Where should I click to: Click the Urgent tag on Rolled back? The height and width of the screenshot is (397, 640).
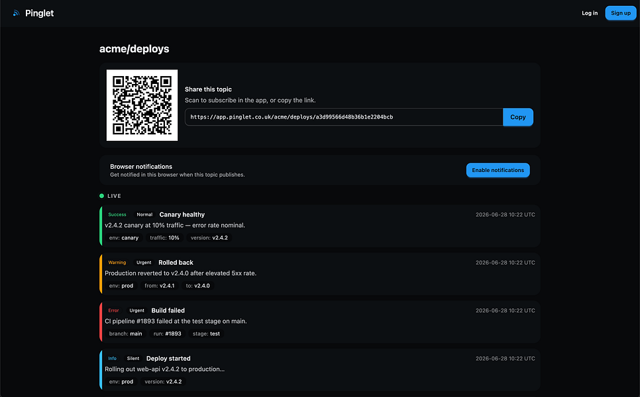coord(144,263)
